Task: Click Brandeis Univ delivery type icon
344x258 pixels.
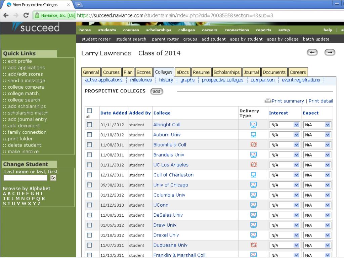Action: click(253, 155)
